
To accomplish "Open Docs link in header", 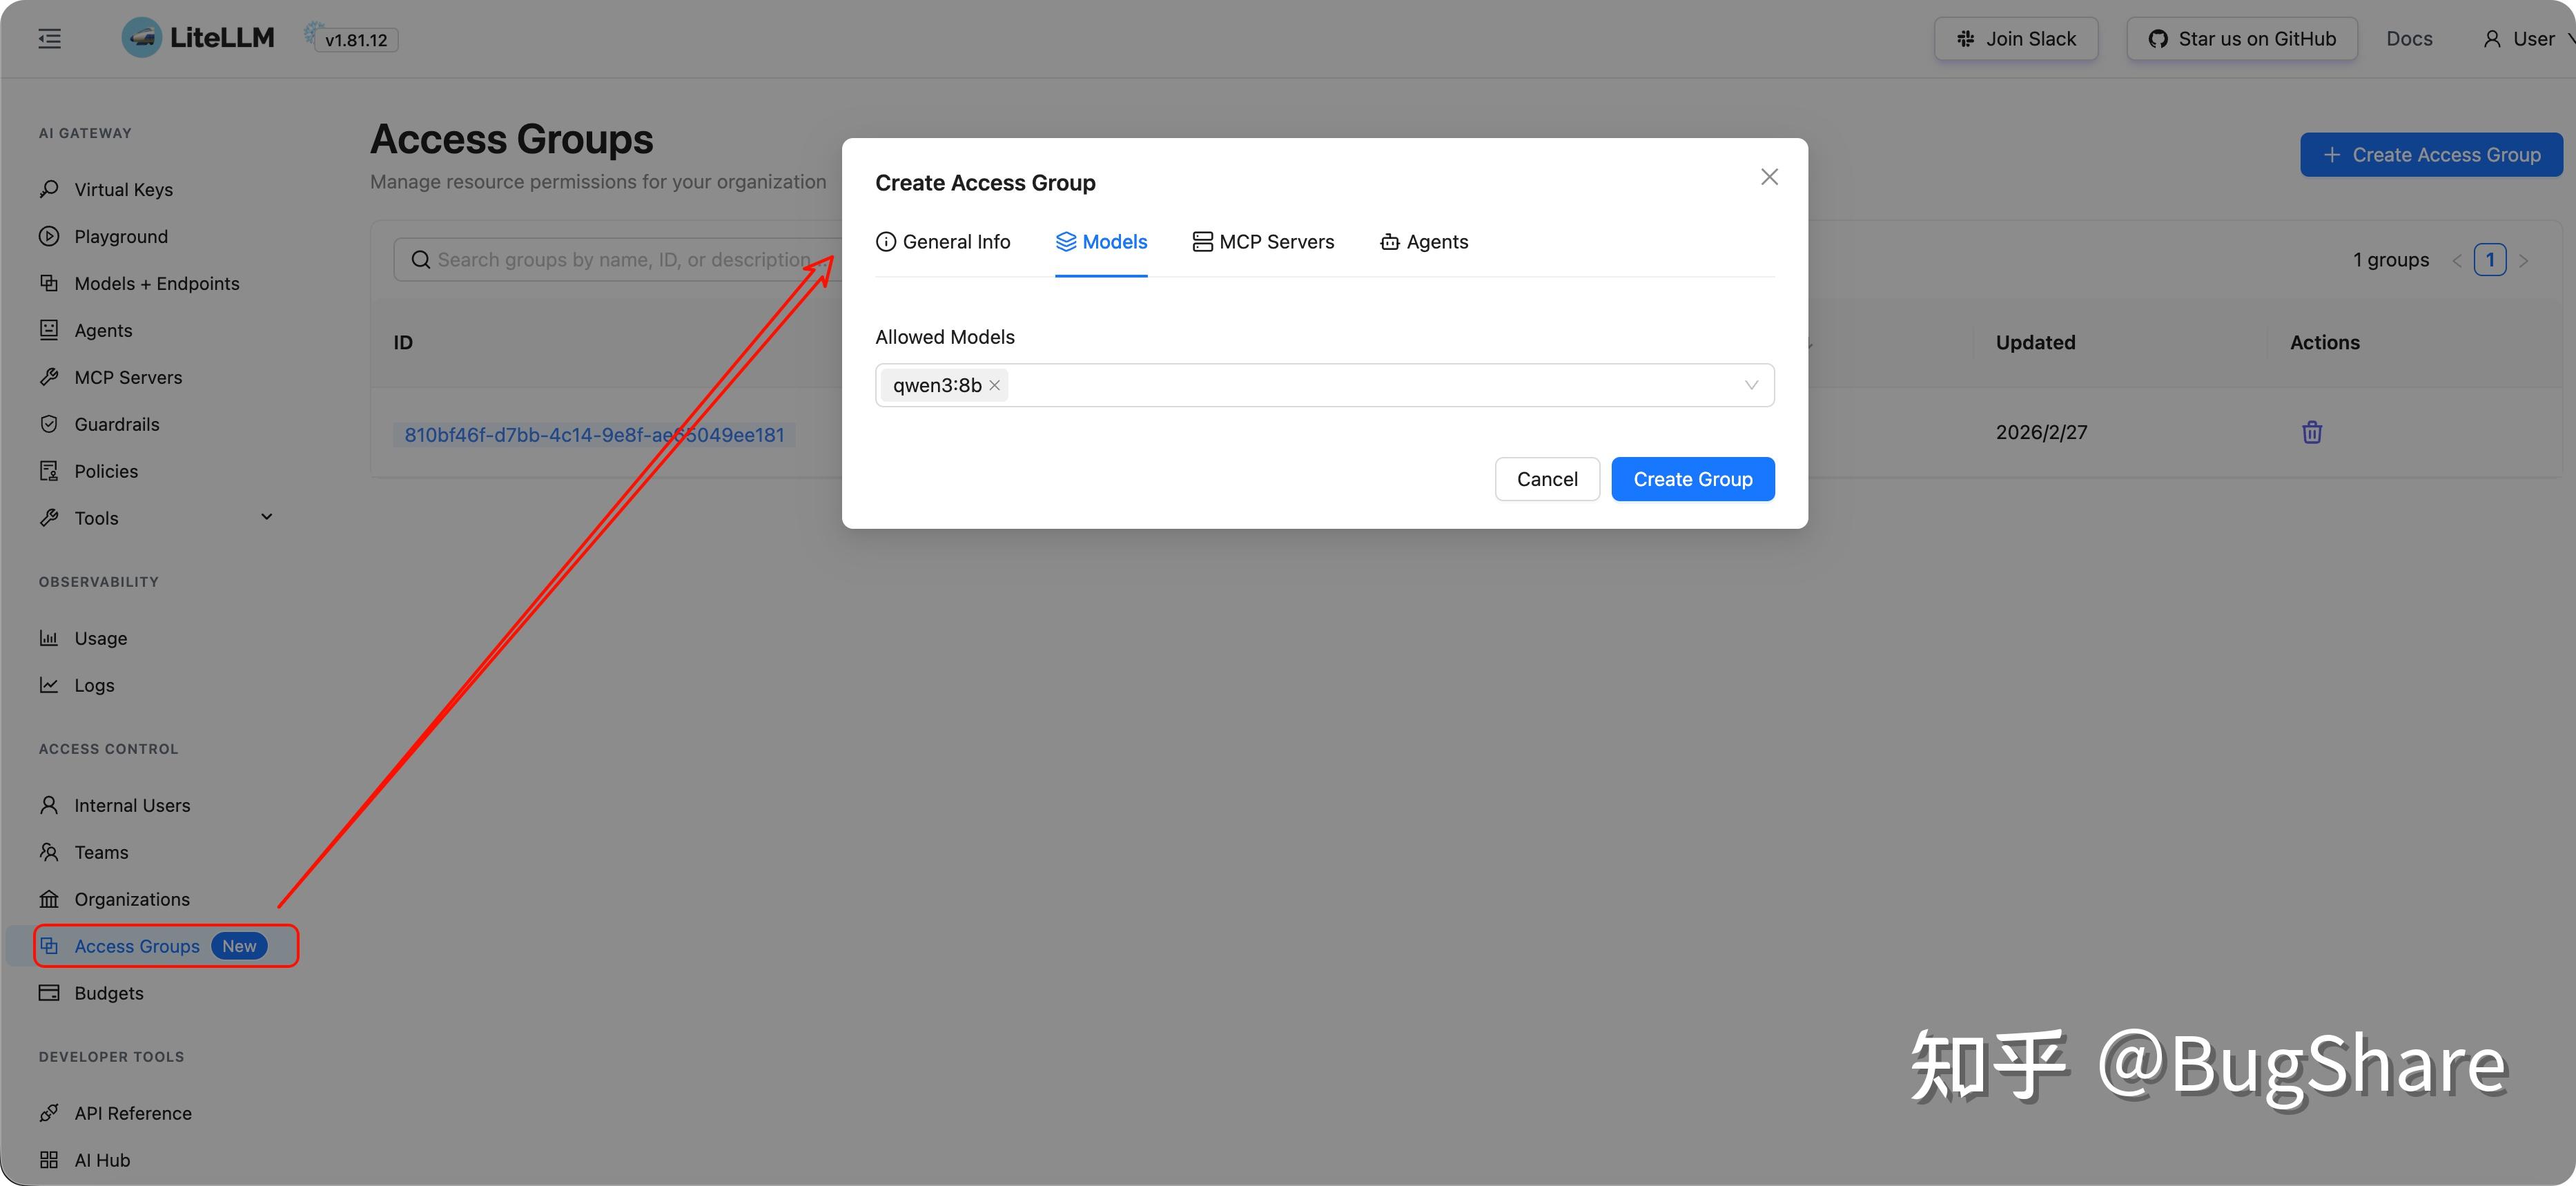I will click(x=2409, y=38).
